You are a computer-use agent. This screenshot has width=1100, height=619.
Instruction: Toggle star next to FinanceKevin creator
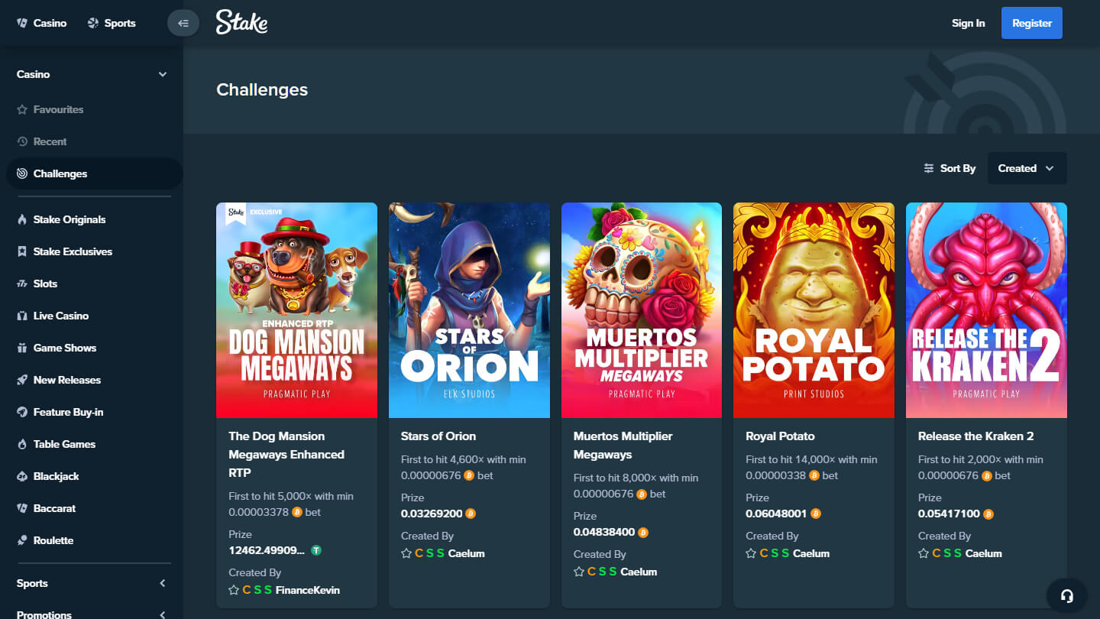(x=234, y=590)
